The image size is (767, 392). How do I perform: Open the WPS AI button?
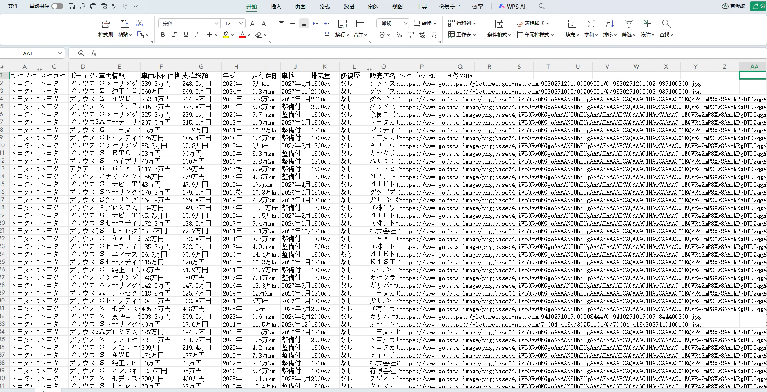coord(512,7)
